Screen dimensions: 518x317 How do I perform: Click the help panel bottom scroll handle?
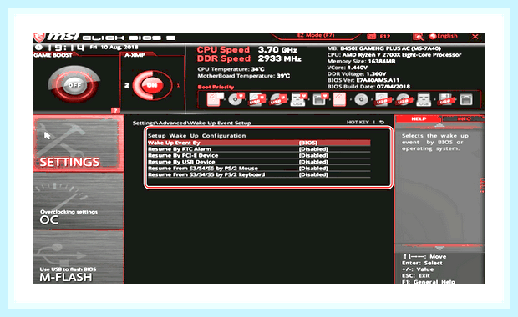439,248
